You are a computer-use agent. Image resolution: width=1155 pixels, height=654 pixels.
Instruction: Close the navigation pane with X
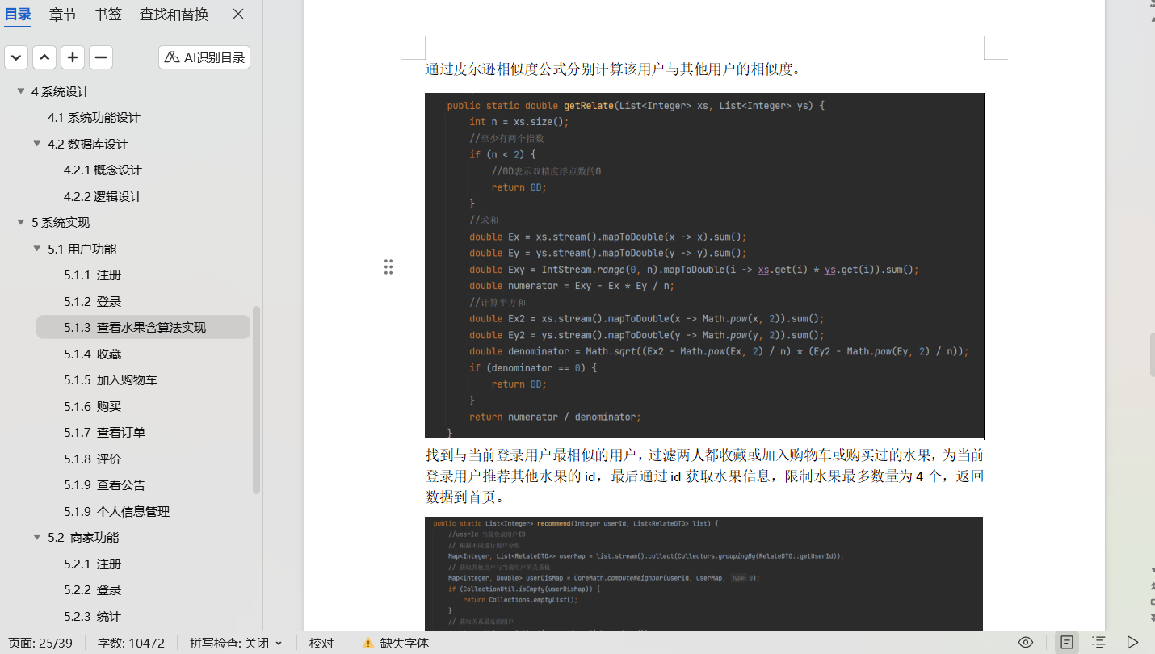pyautogui.click(x=238, y=14)
